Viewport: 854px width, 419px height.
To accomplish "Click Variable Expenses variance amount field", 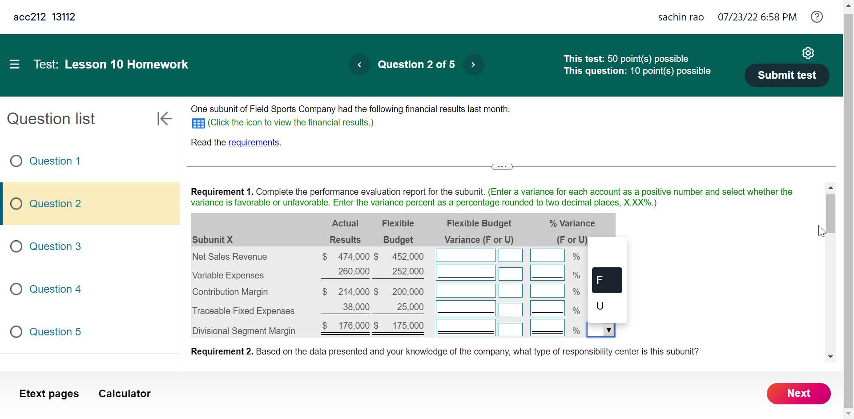I will point(466,273).
